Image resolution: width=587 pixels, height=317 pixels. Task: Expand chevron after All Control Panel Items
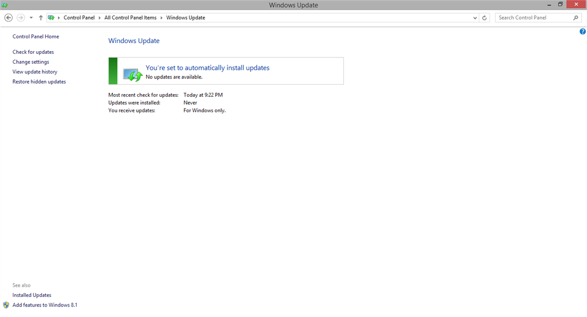(x=161, y=18)
